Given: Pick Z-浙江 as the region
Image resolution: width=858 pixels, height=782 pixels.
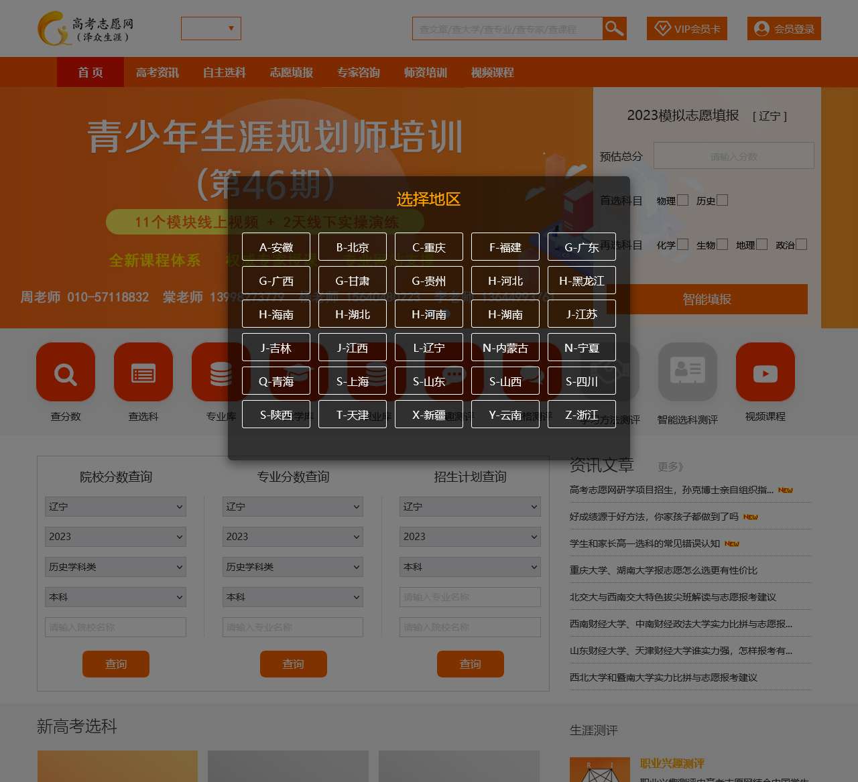Looking at the screenshot, I should (x=582, y=414).
